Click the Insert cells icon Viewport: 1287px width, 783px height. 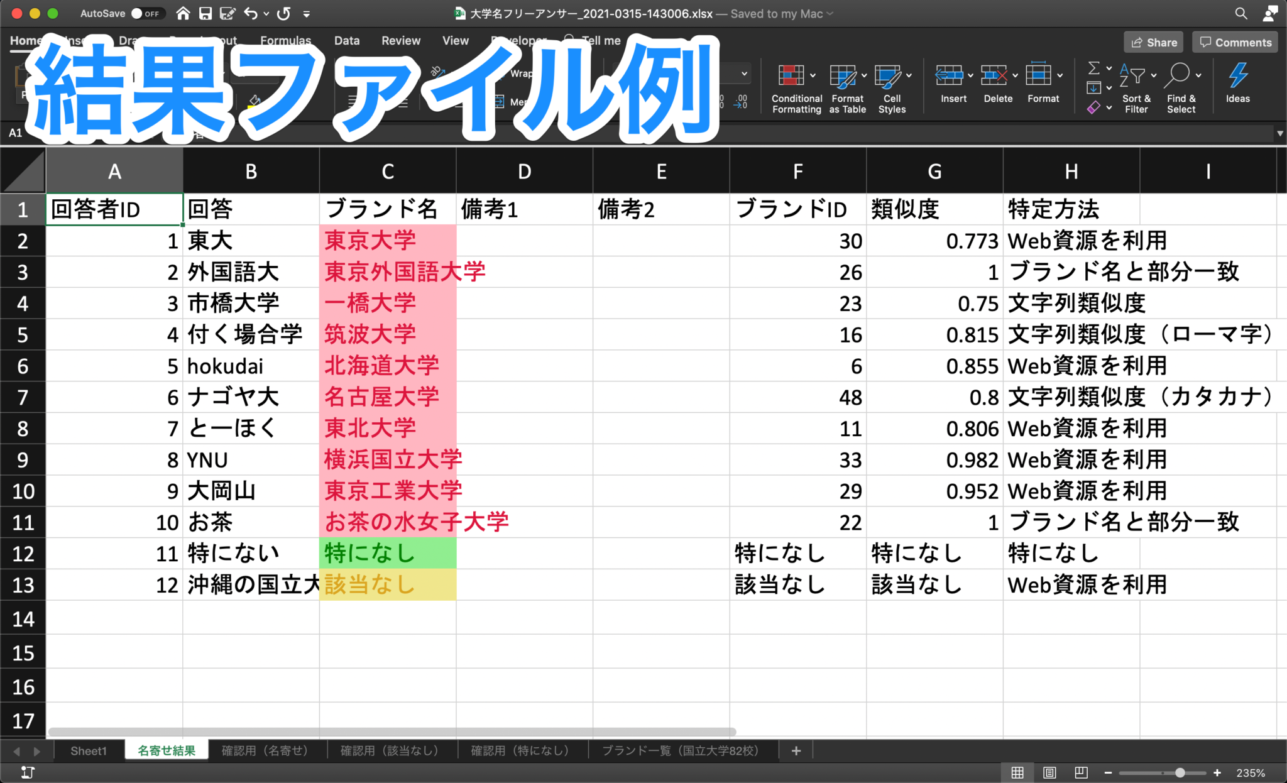(949, 75)
